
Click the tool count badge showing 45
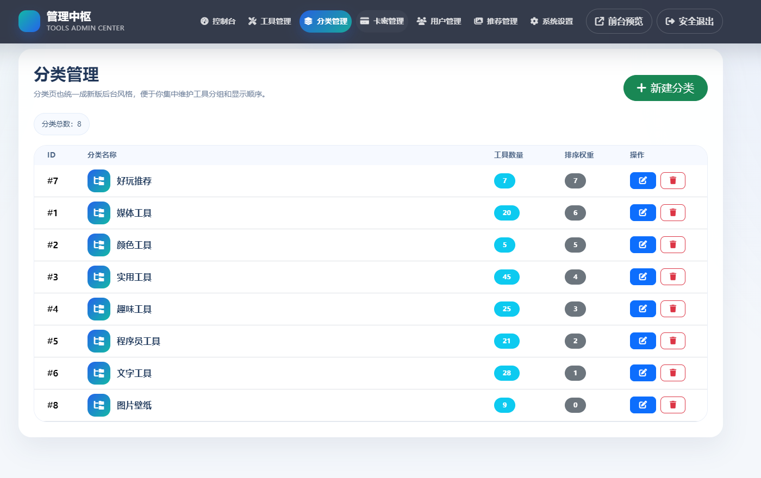click(507, 276)
